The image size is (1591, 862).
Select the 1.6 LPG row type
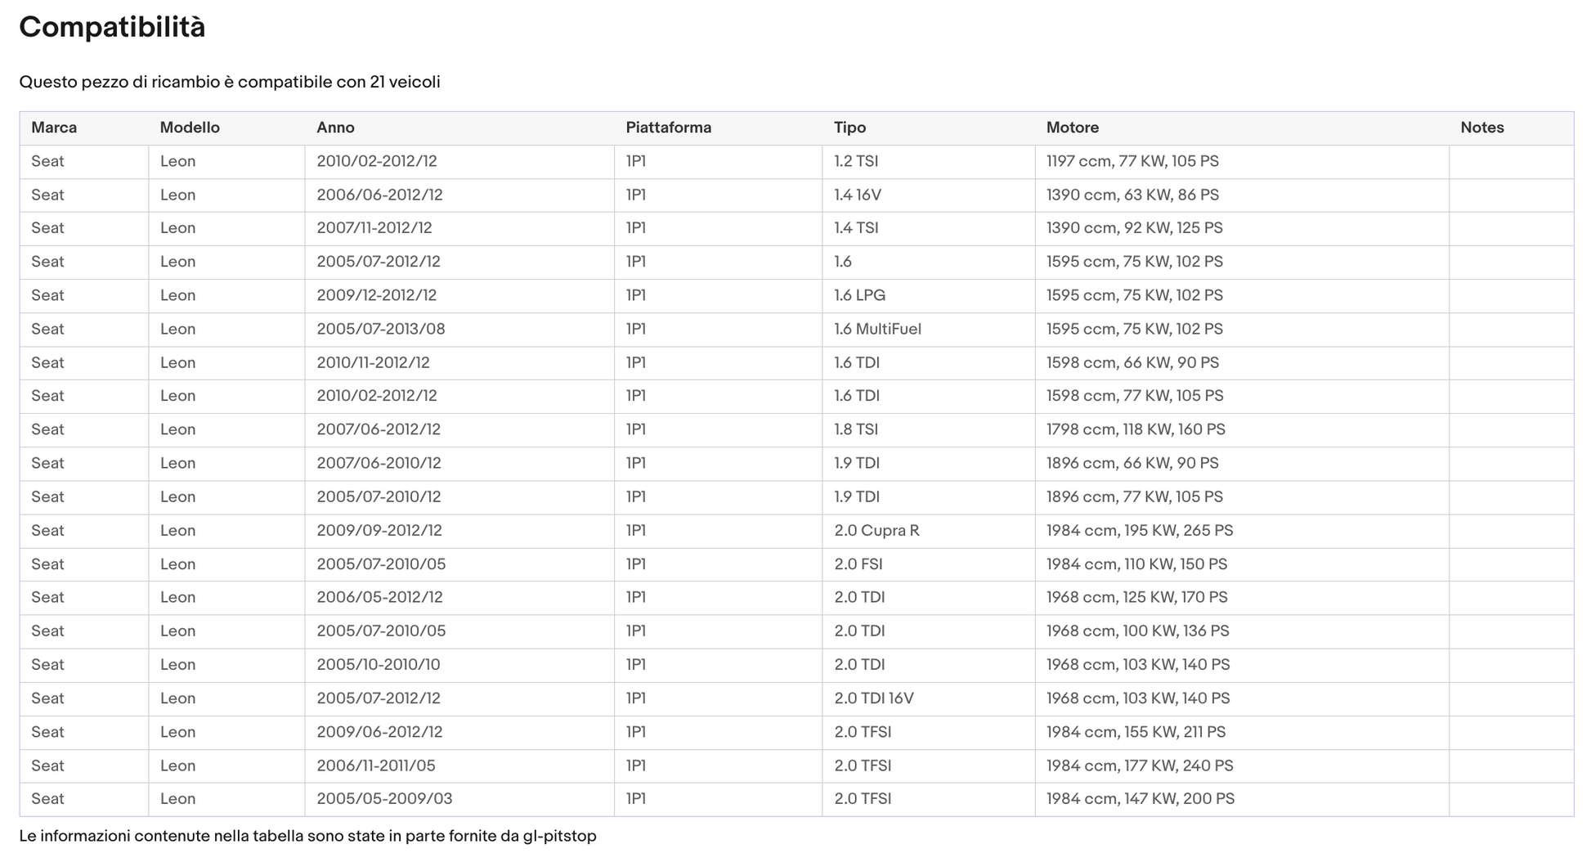859,295
